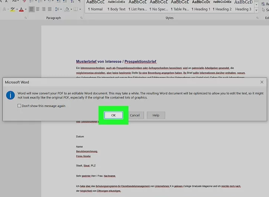Click the borders grid icon
The image size is (269, 197).
(76, 9)
